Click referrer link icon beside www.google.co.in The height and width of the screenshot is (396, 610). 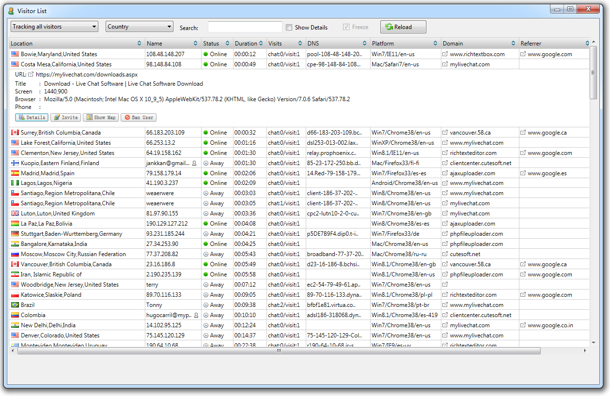click(523, 325)
